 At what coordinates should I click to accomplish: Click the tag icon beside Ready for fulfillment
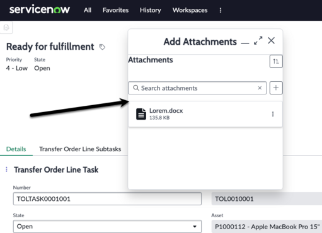[x=102, y=47]
